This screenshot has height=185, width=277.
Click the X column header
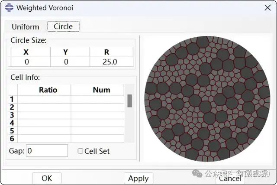click(x=31, y=52)
